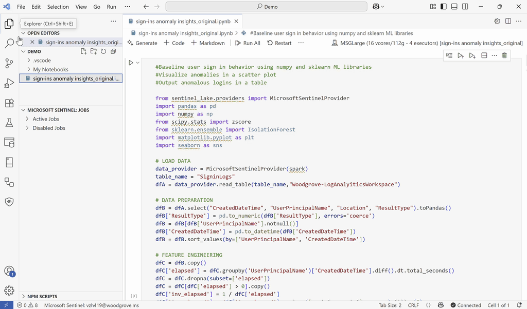Screen dimensions: 527x309
Task: Open the Testing flask icon view
Action: pos(9,123)
